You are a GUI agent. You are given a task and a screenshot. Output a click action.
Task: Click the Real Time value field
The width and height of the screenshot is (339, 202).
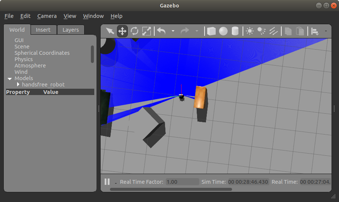click(315, 182)
